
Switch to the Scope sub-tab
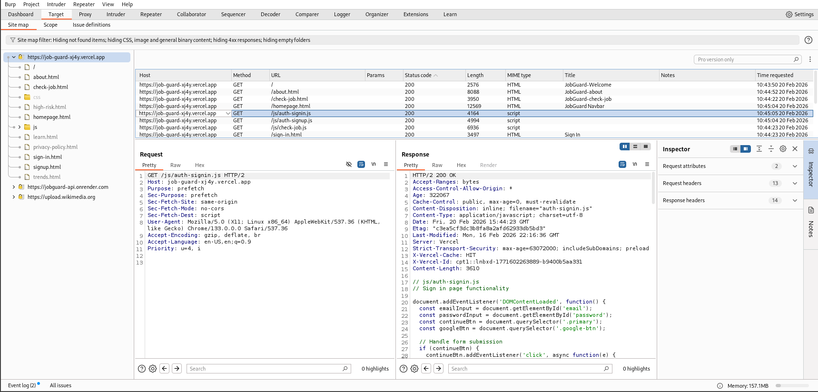click(x=50, y=25)
